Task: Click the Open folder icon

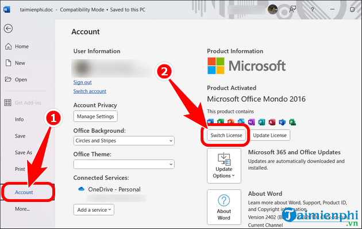Action: coord(8,79)
